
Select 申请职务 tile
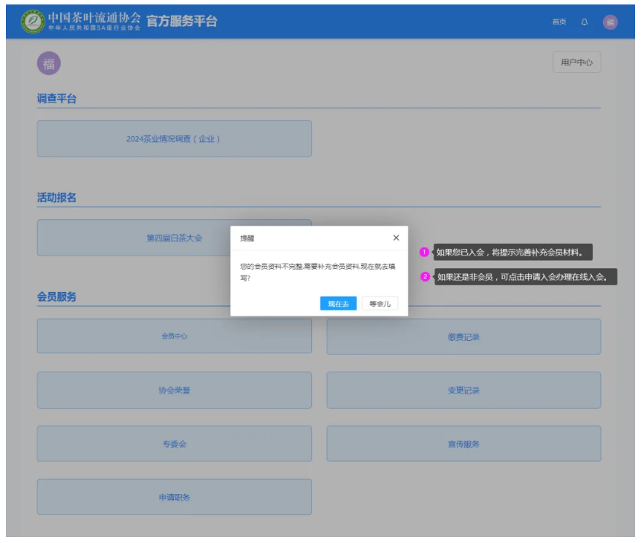coord(174,497)
